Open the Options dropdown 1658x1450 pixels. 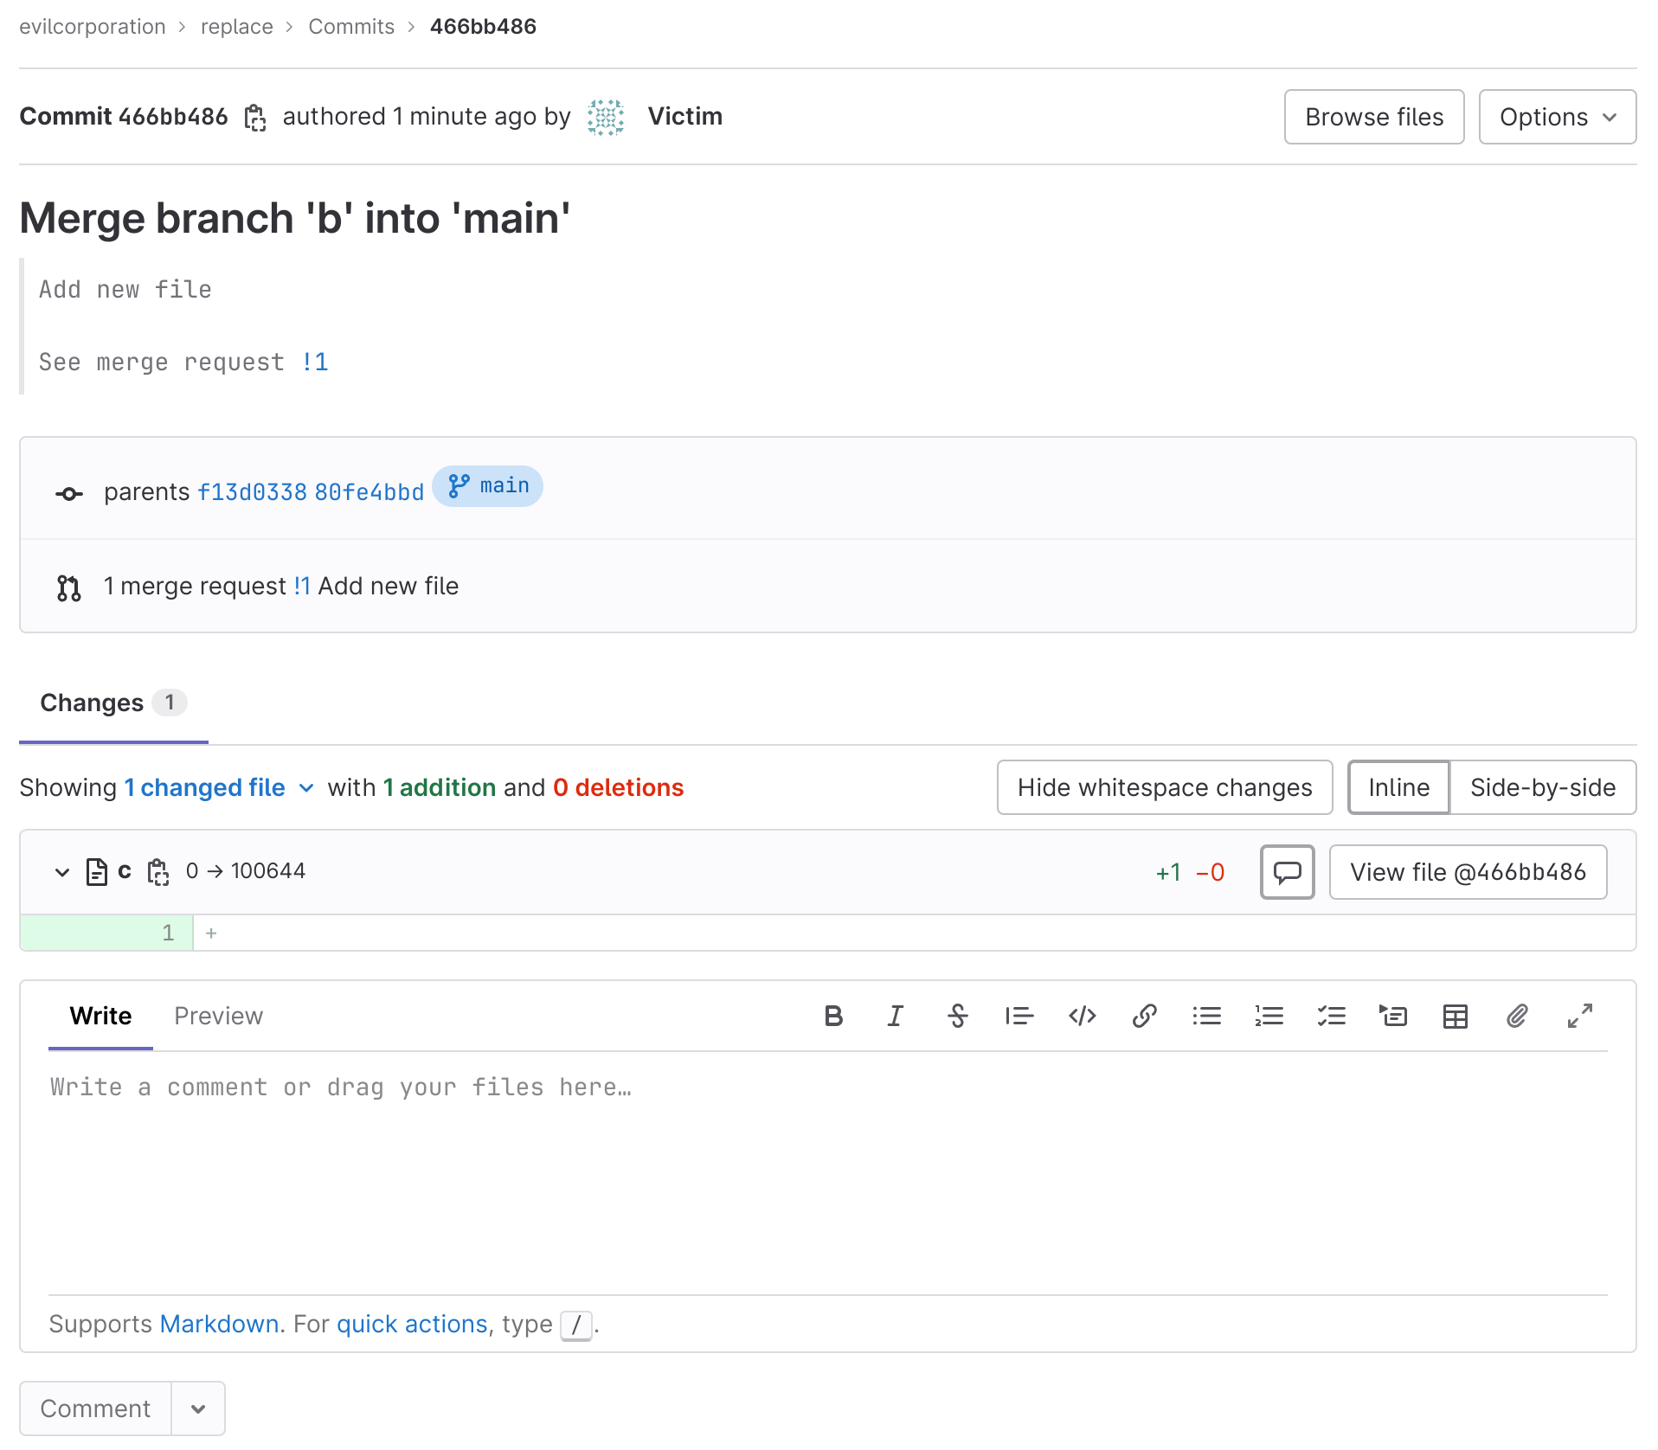[1557, 117]
